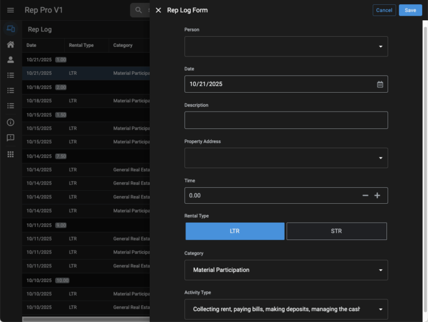Open the calendar picker in Date field

point(380,84)
